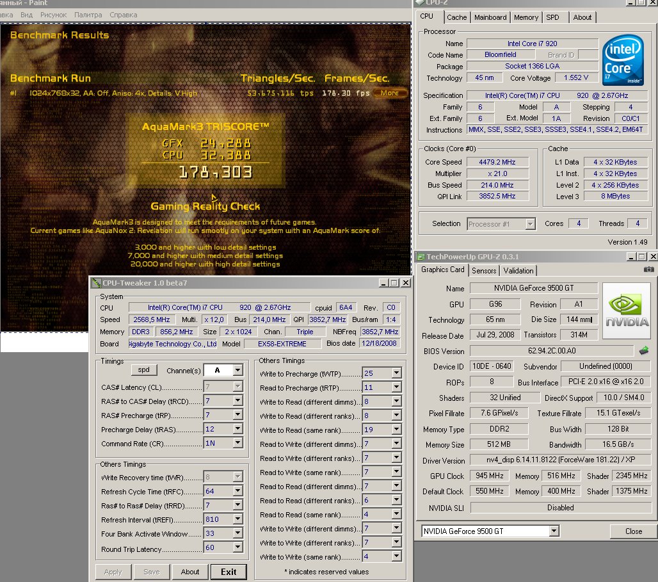Open the Round Trip Latency dropdown
This screenshot has height=582, width=658.
coord(237,547)
